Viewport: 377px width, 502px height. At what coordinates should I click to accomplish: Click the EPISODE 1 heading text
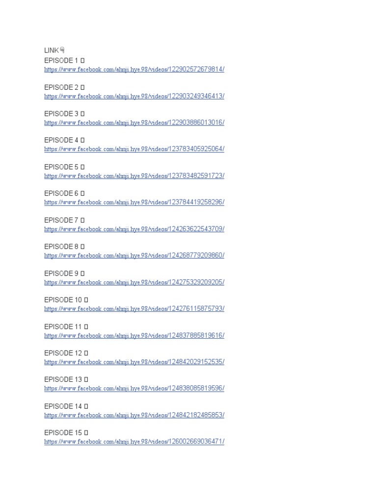click(x=61, y=60)
